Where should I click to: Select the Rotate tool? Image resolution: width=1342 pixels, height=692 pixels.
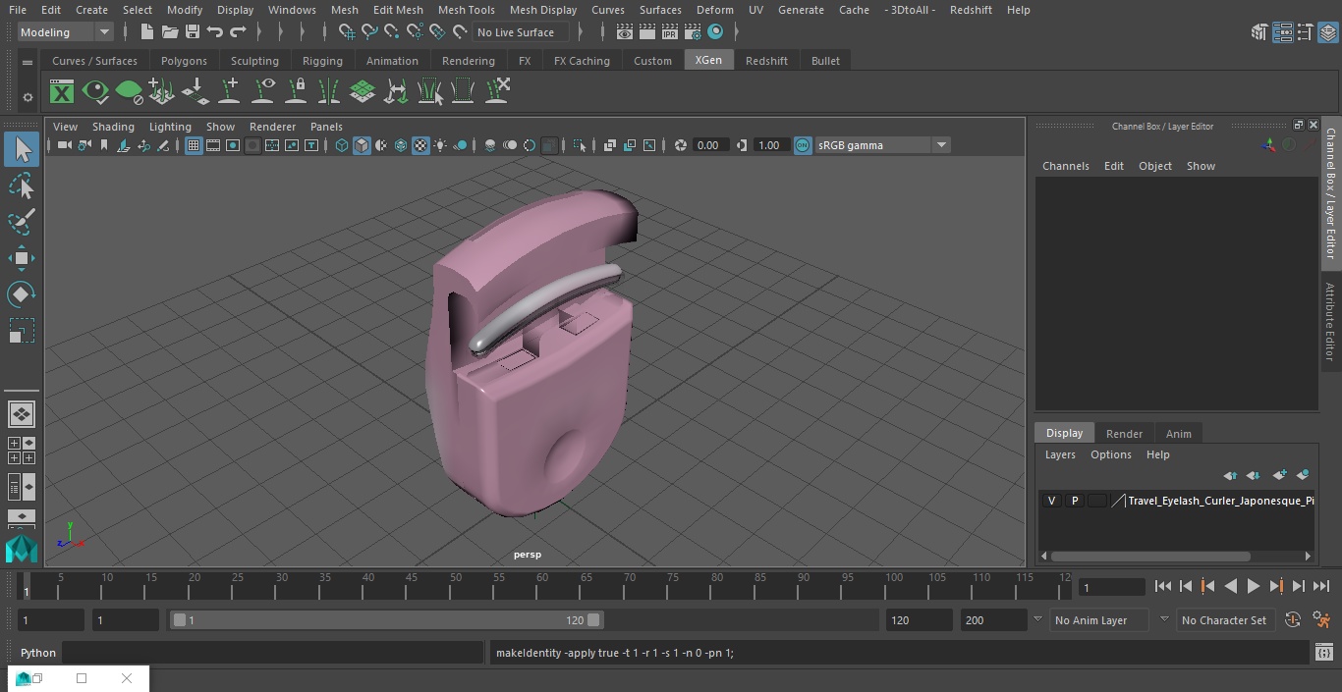[22, 294]
